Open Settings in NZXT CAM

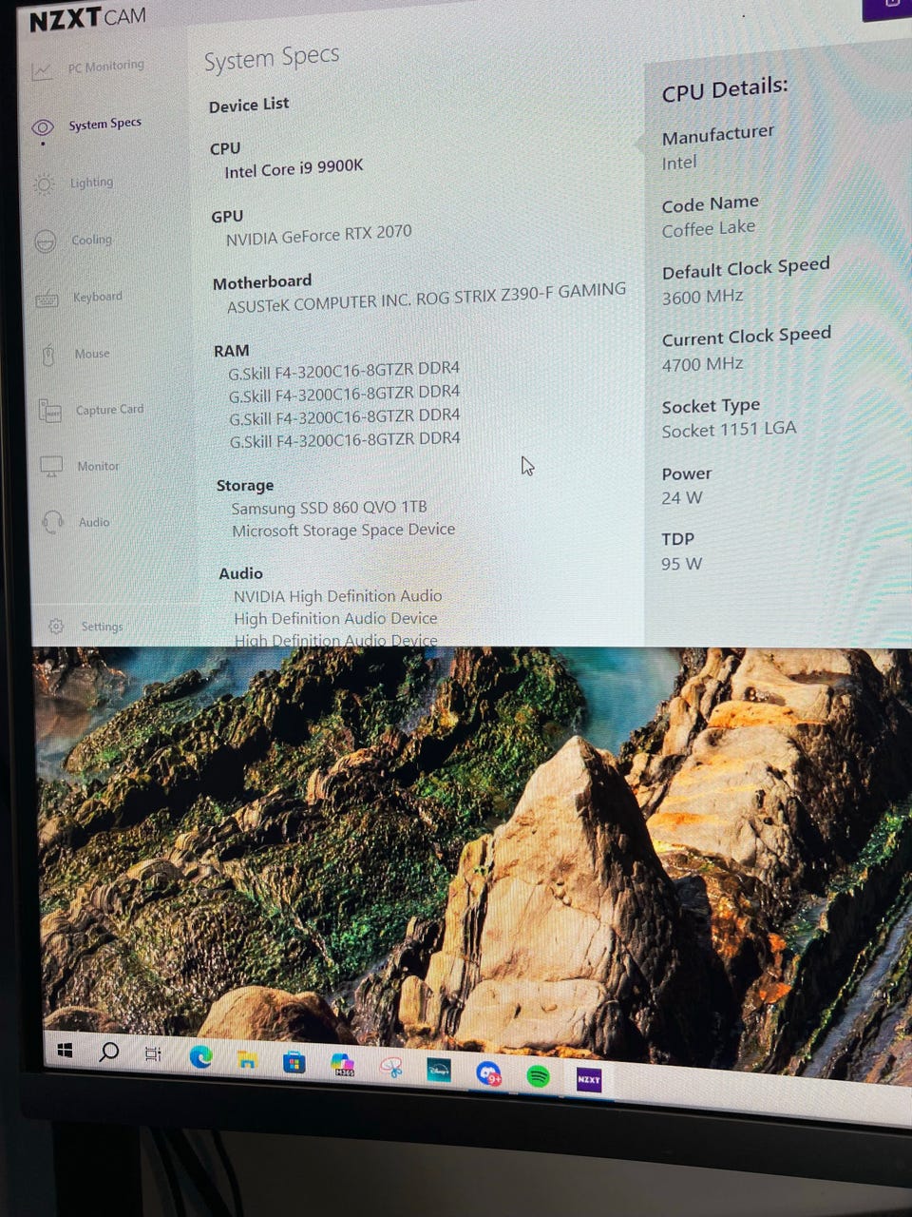[102, 627]
